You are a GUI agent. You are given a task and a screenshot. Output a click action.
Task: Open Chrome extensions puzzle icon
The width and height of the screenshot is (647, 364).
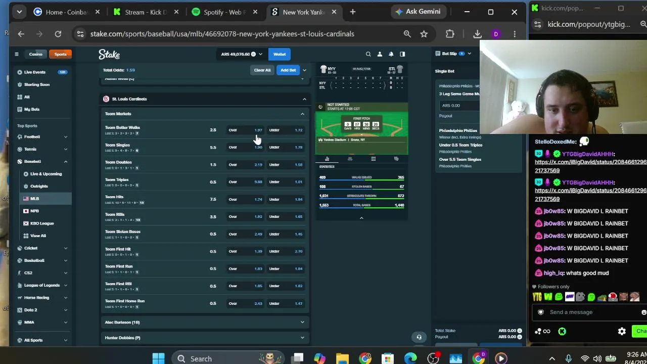[x=450, y=34]
